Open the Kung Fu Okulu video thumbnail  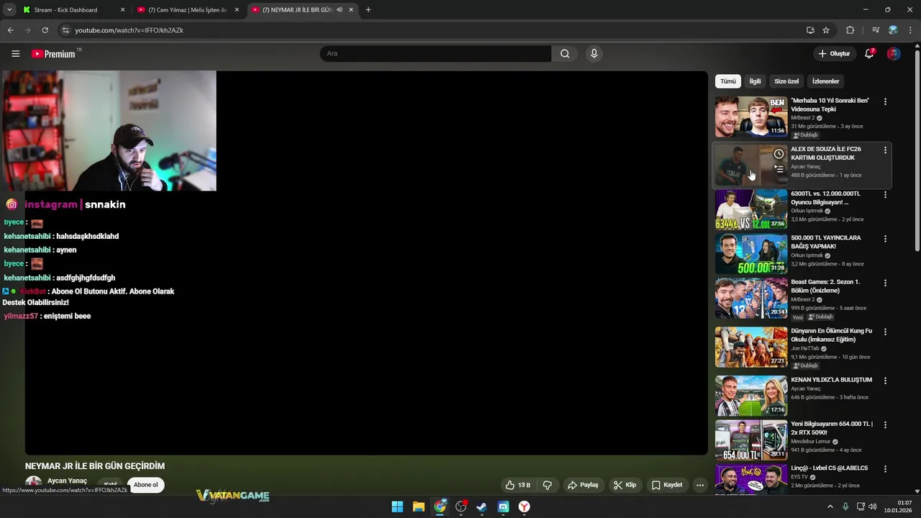pos(751,347)
